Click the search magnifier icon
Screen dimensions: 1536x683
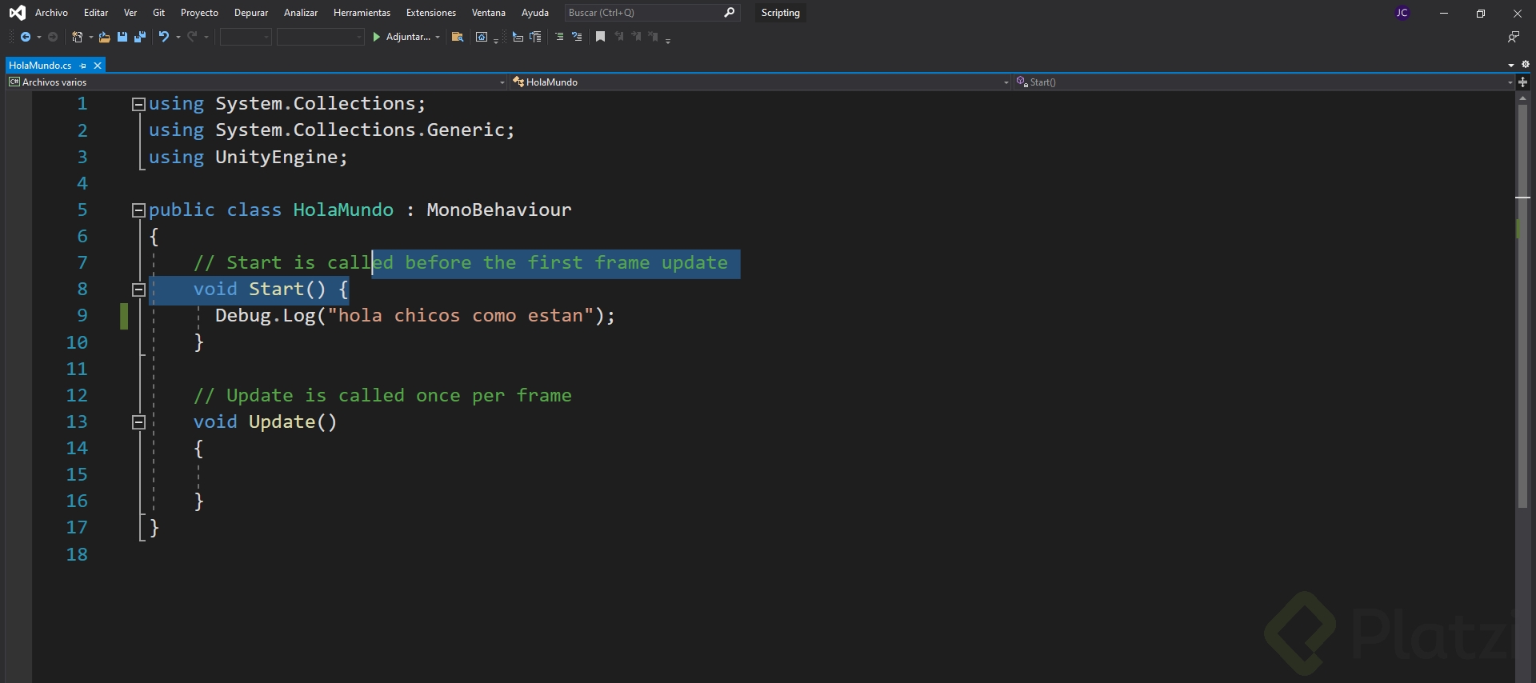click(729, 13)
